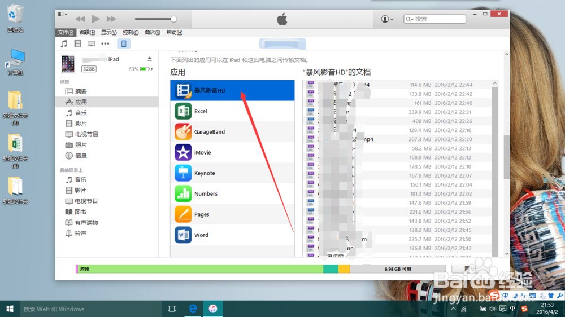Open the 文件(F) menu
This screenshot has height=317, width=565.
click(66, 32)
